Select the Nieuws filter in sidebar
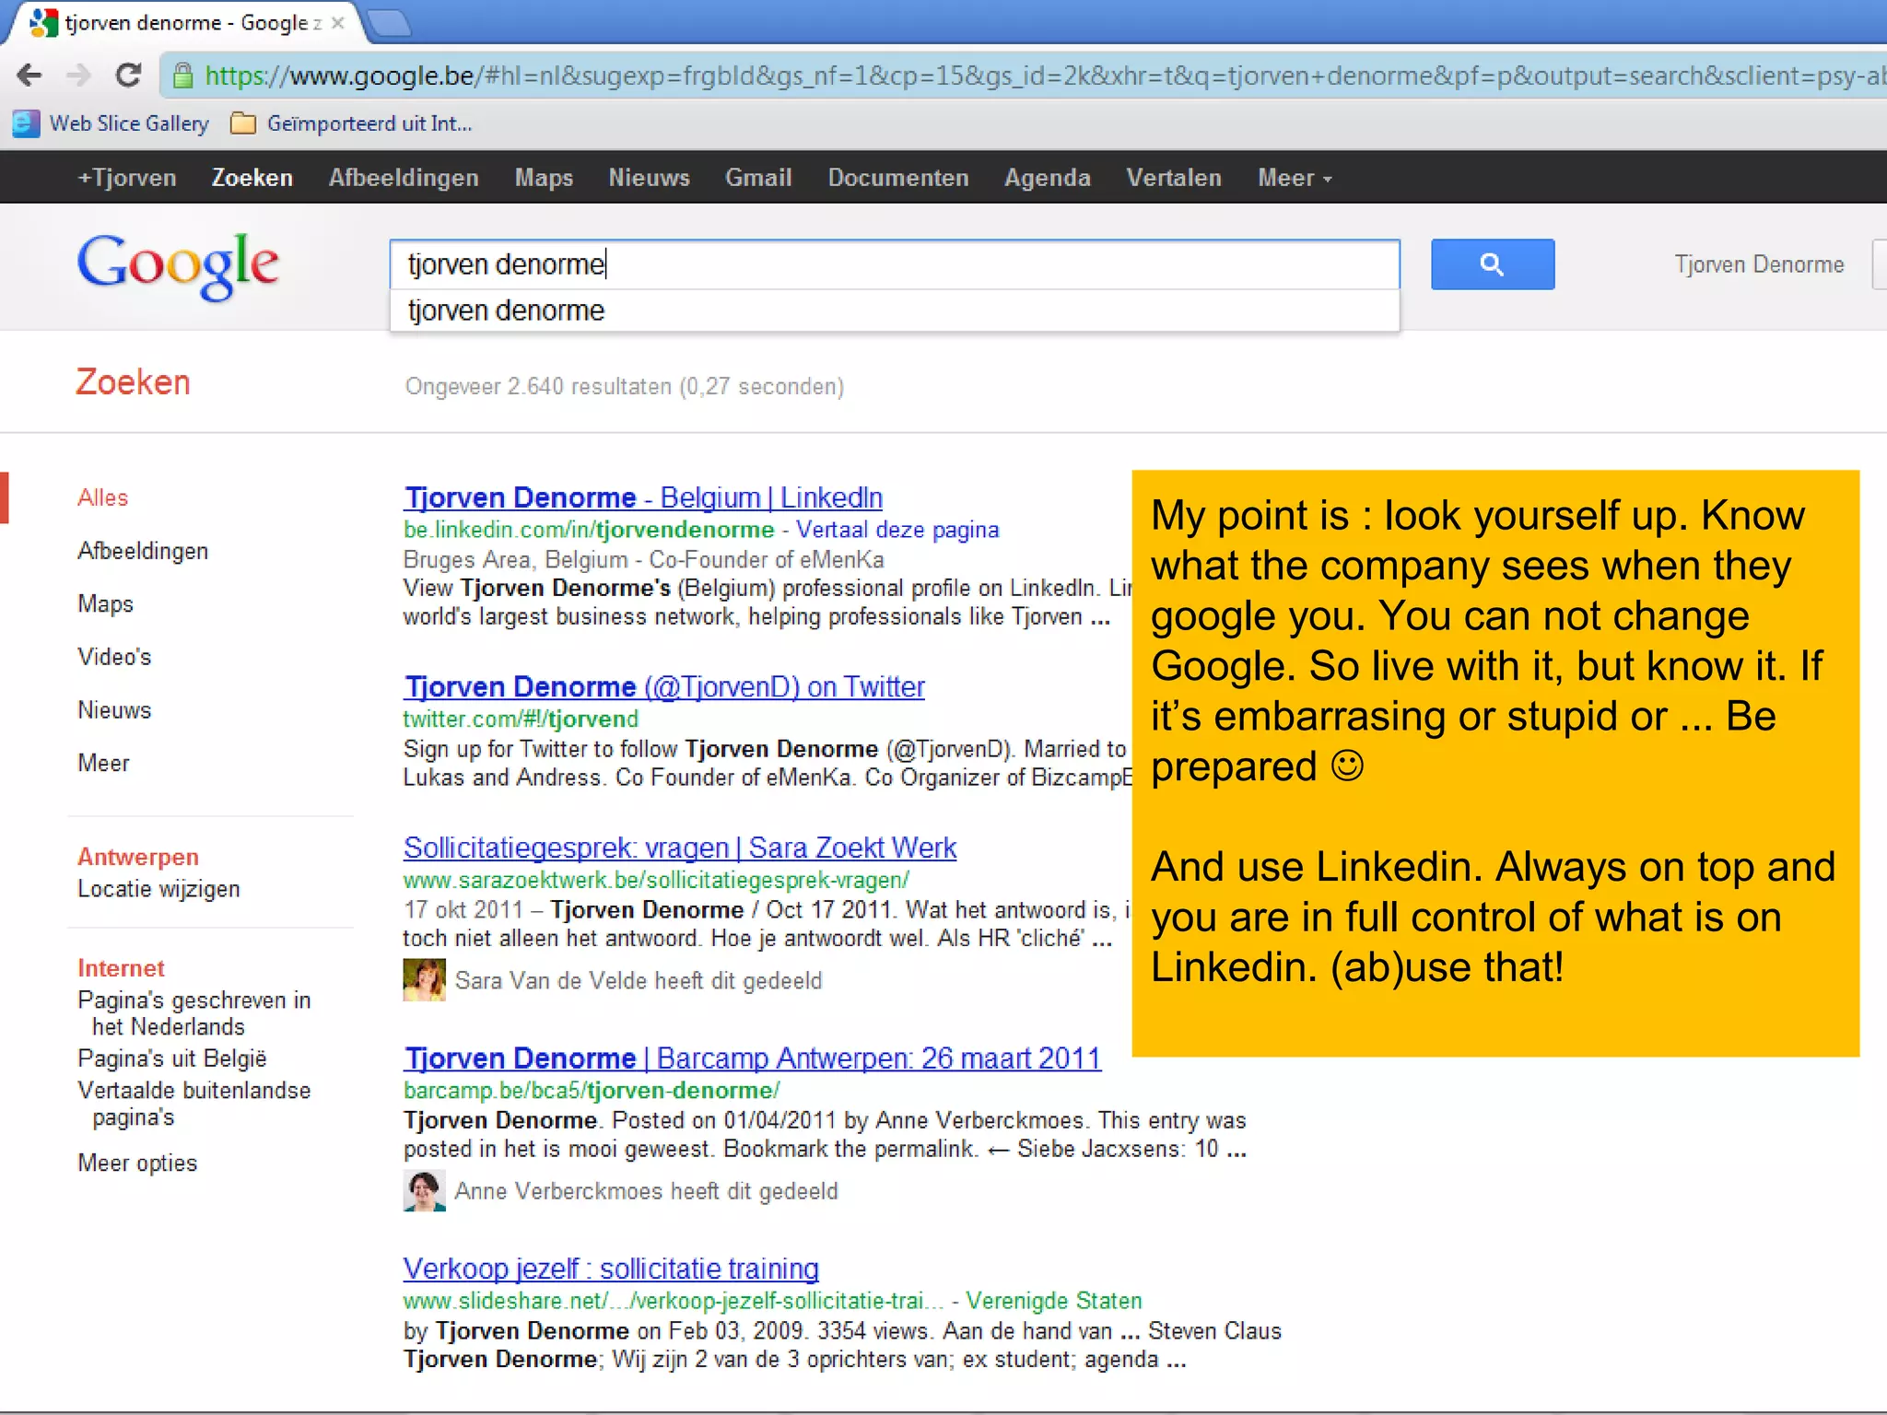This screenshot has width=1887, height=1415. [x=114, y=710]
